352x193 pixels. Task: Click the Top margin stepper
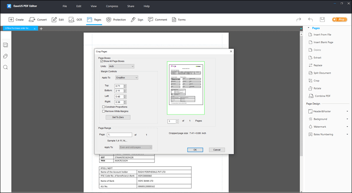[x=125, y=86]
